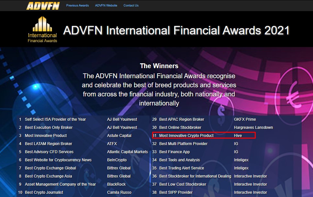The width and height of the screenshot is (313, 197).
Task: Select 'Most Innovative Crypto Product' category
Action: (186, 136)
